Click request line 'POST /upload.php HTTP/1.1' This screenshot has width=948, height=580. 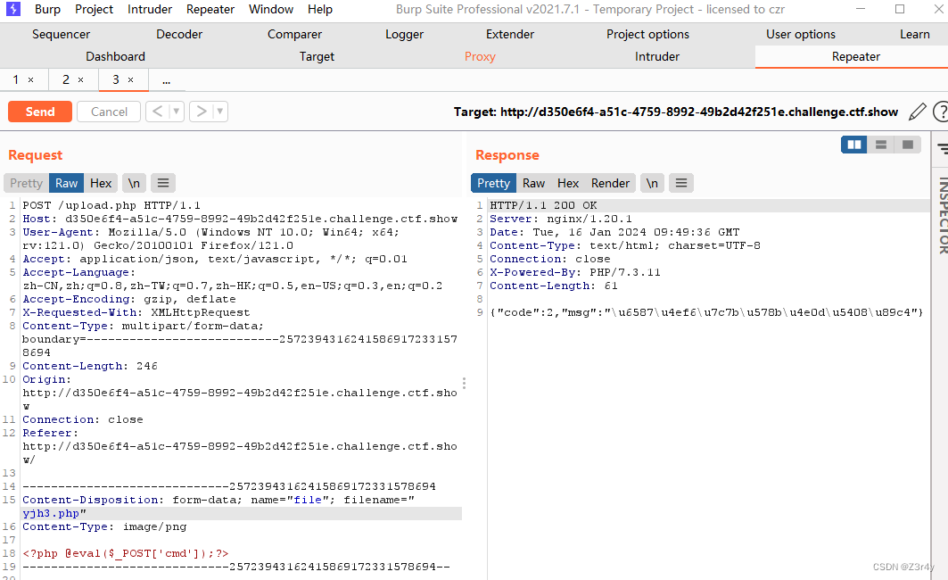click(x=111, y=205)
